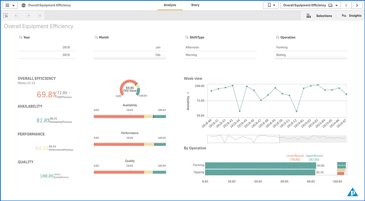Open the hamburger navigation menu
Viewport: 365px width, 201px height.
click(x=10, y=5)
